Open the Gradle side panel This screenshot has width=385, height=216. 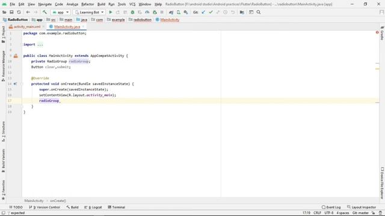tap(382, 33)
